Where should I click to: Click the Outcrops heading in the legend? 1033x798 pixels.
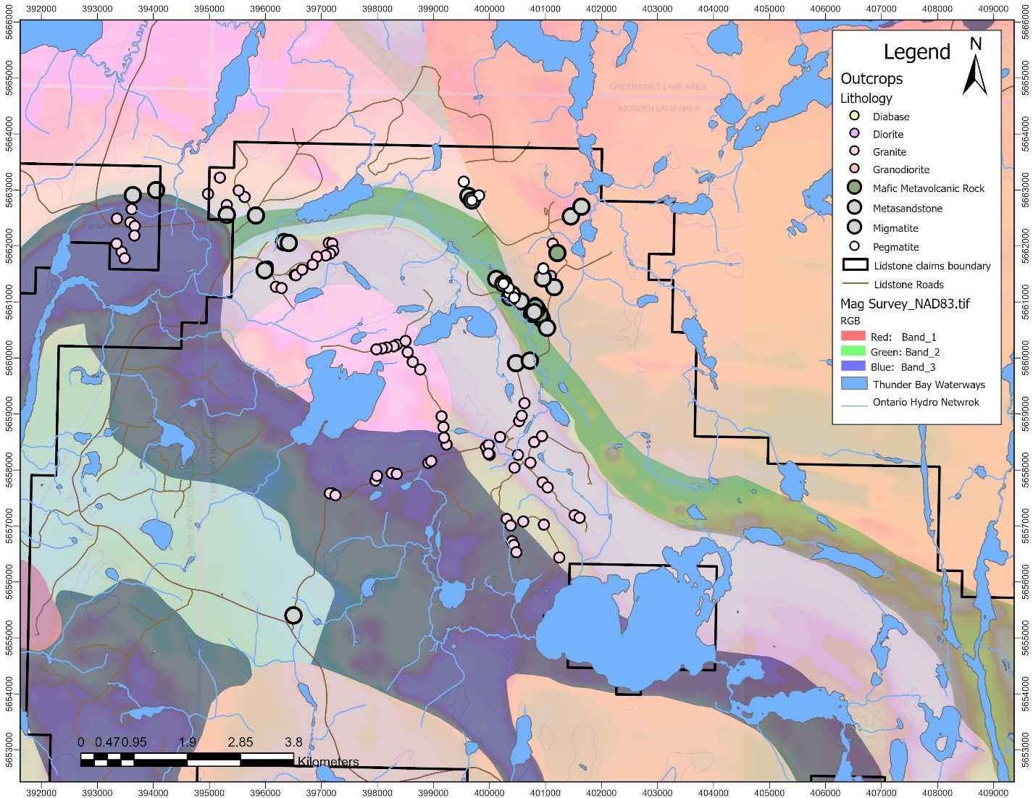click(871, 79)
